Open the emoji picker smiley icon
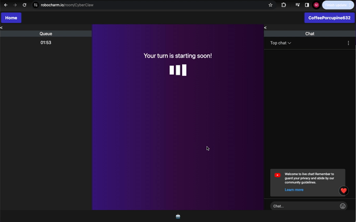The height and width of the screenshot is (222, 356). click(x=342, y=206)
